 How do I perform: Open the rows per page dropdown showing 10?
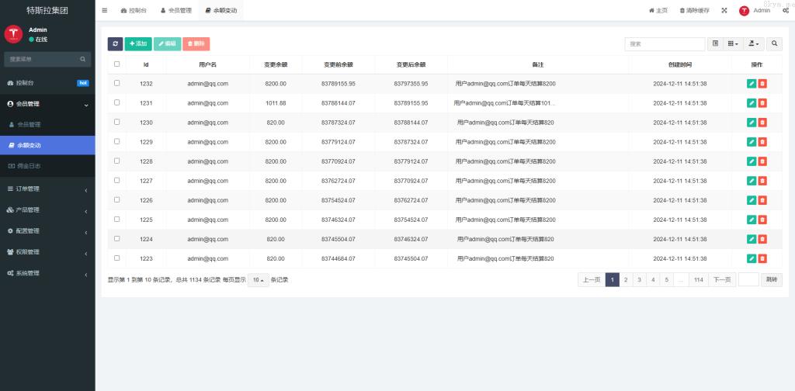tap(258, 280)
